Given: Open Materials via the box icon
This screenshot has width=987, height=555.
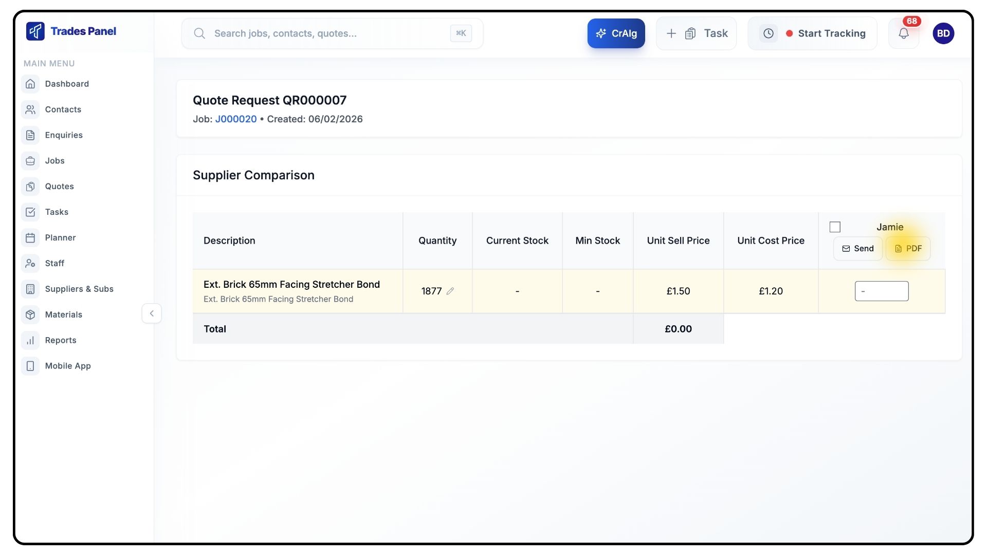Looking at the screenshot, I should (x=30, y=314).
